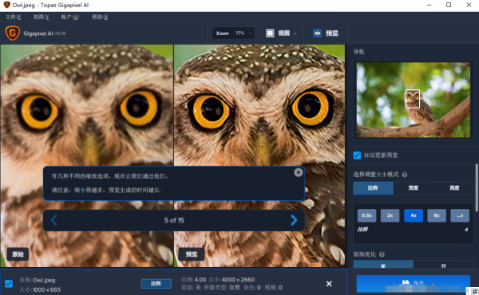Choose the 6x scale button

tap(437, 215)
